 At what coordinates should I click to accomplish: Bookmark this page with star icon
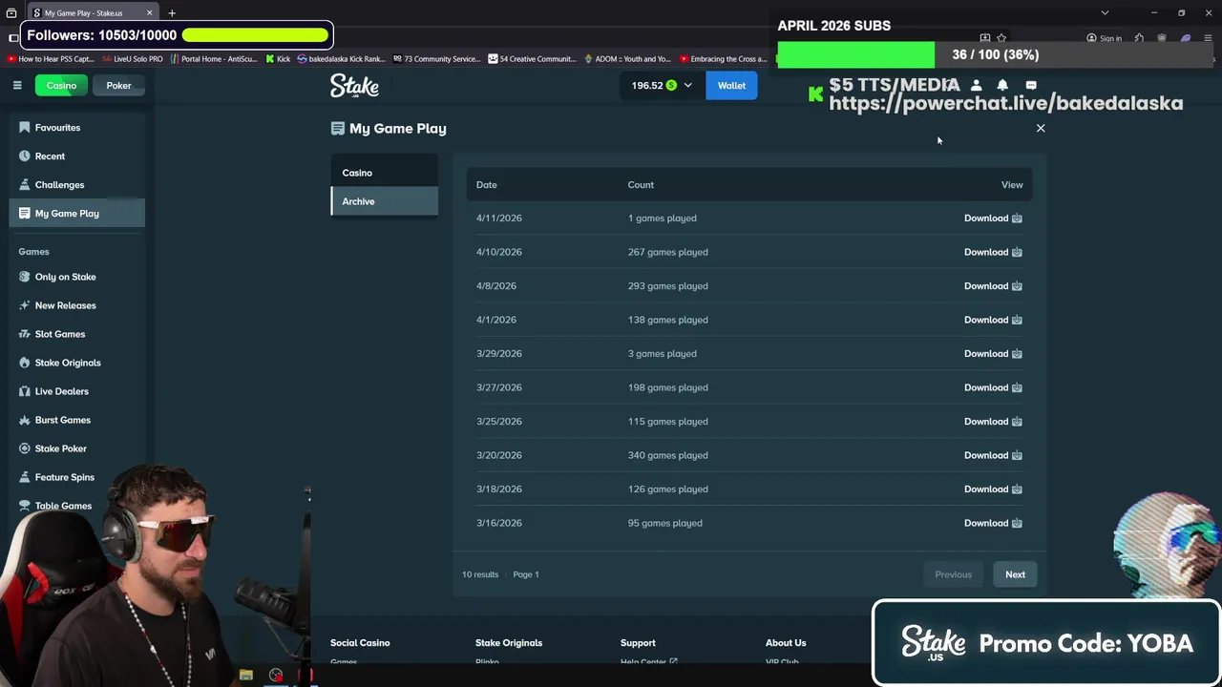[x=1001, y=38]
